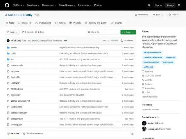This screenshot has height=139, width=186.
Task: Click the Sign in link
Action: coord(158,5)
